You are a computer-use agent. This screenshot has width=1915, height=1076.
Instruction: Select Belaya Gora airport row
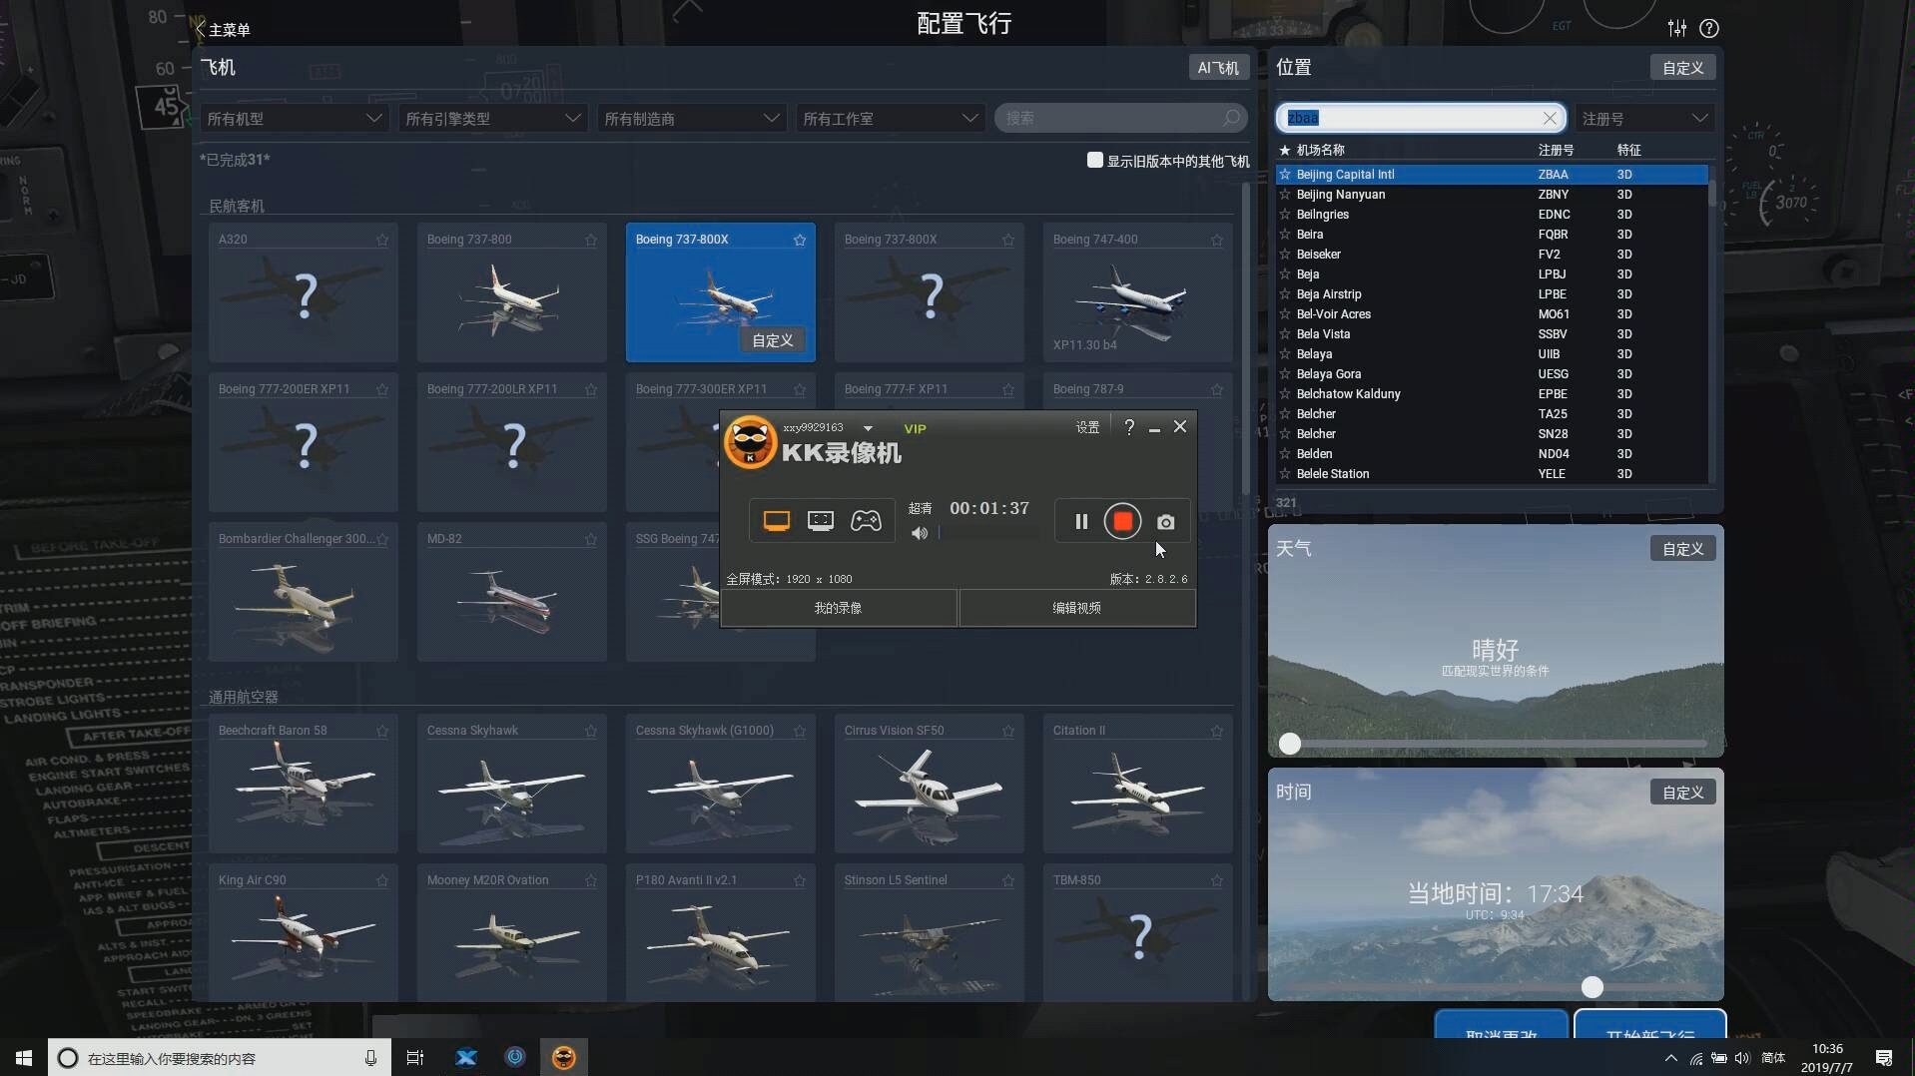(x=1492, y=373)
